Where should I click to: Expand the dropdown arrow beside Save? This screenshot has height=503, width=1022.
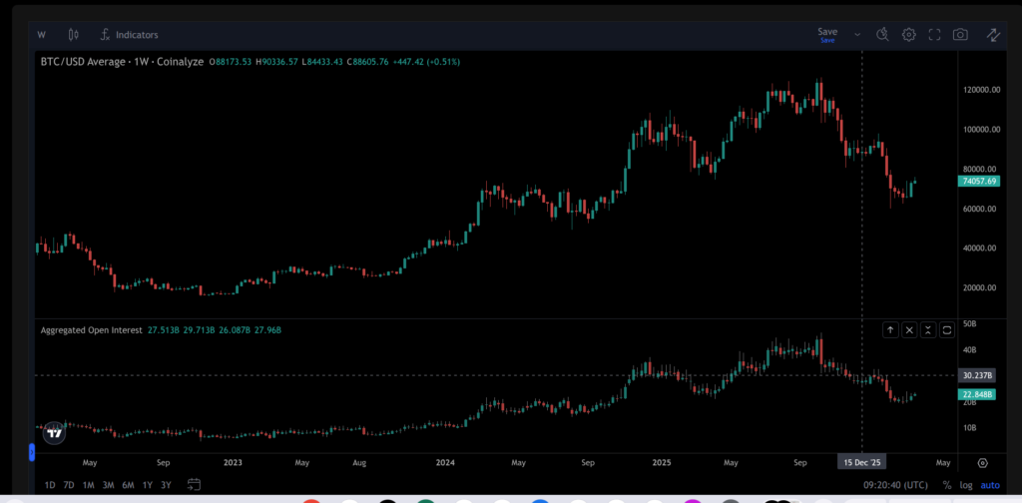[x=857, y=34]
